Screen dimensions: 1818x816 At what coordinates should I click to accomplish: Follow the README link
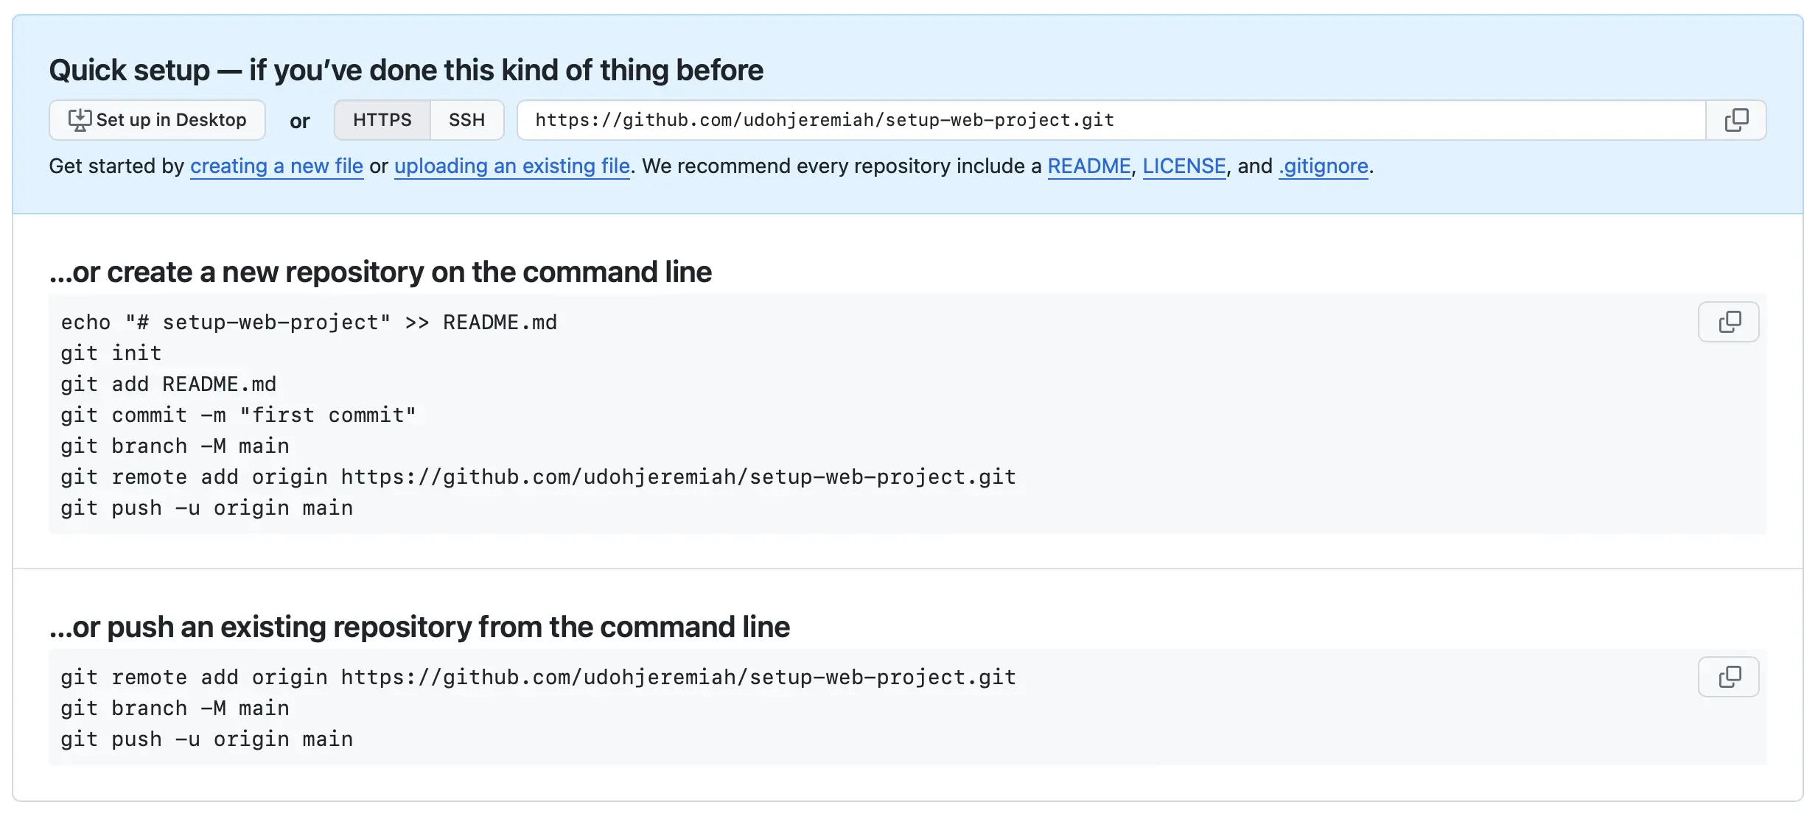(1088, 166)
